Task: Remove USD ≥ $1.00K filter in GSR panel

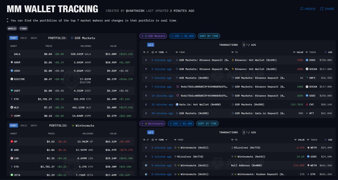Action: 172,36
